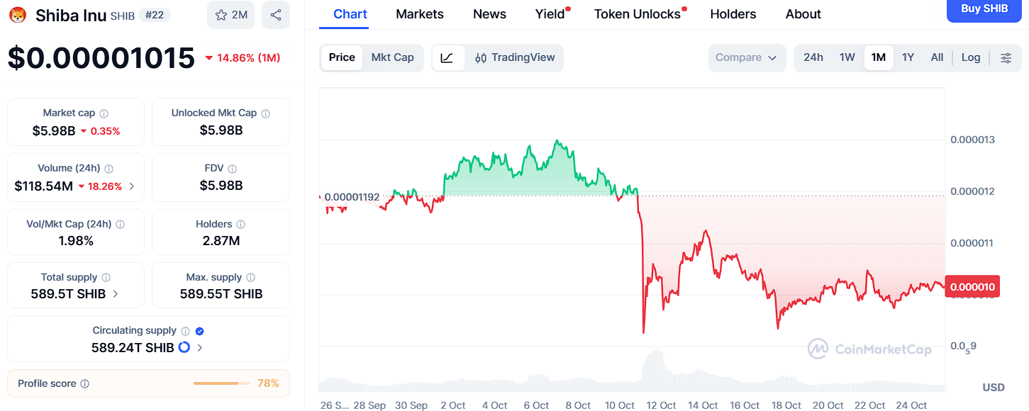Click the Buy SHIB button

point(984,9)
